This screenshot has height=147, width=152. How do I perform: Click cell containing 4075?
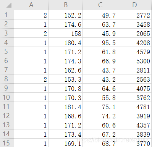[x=134, y=88]
